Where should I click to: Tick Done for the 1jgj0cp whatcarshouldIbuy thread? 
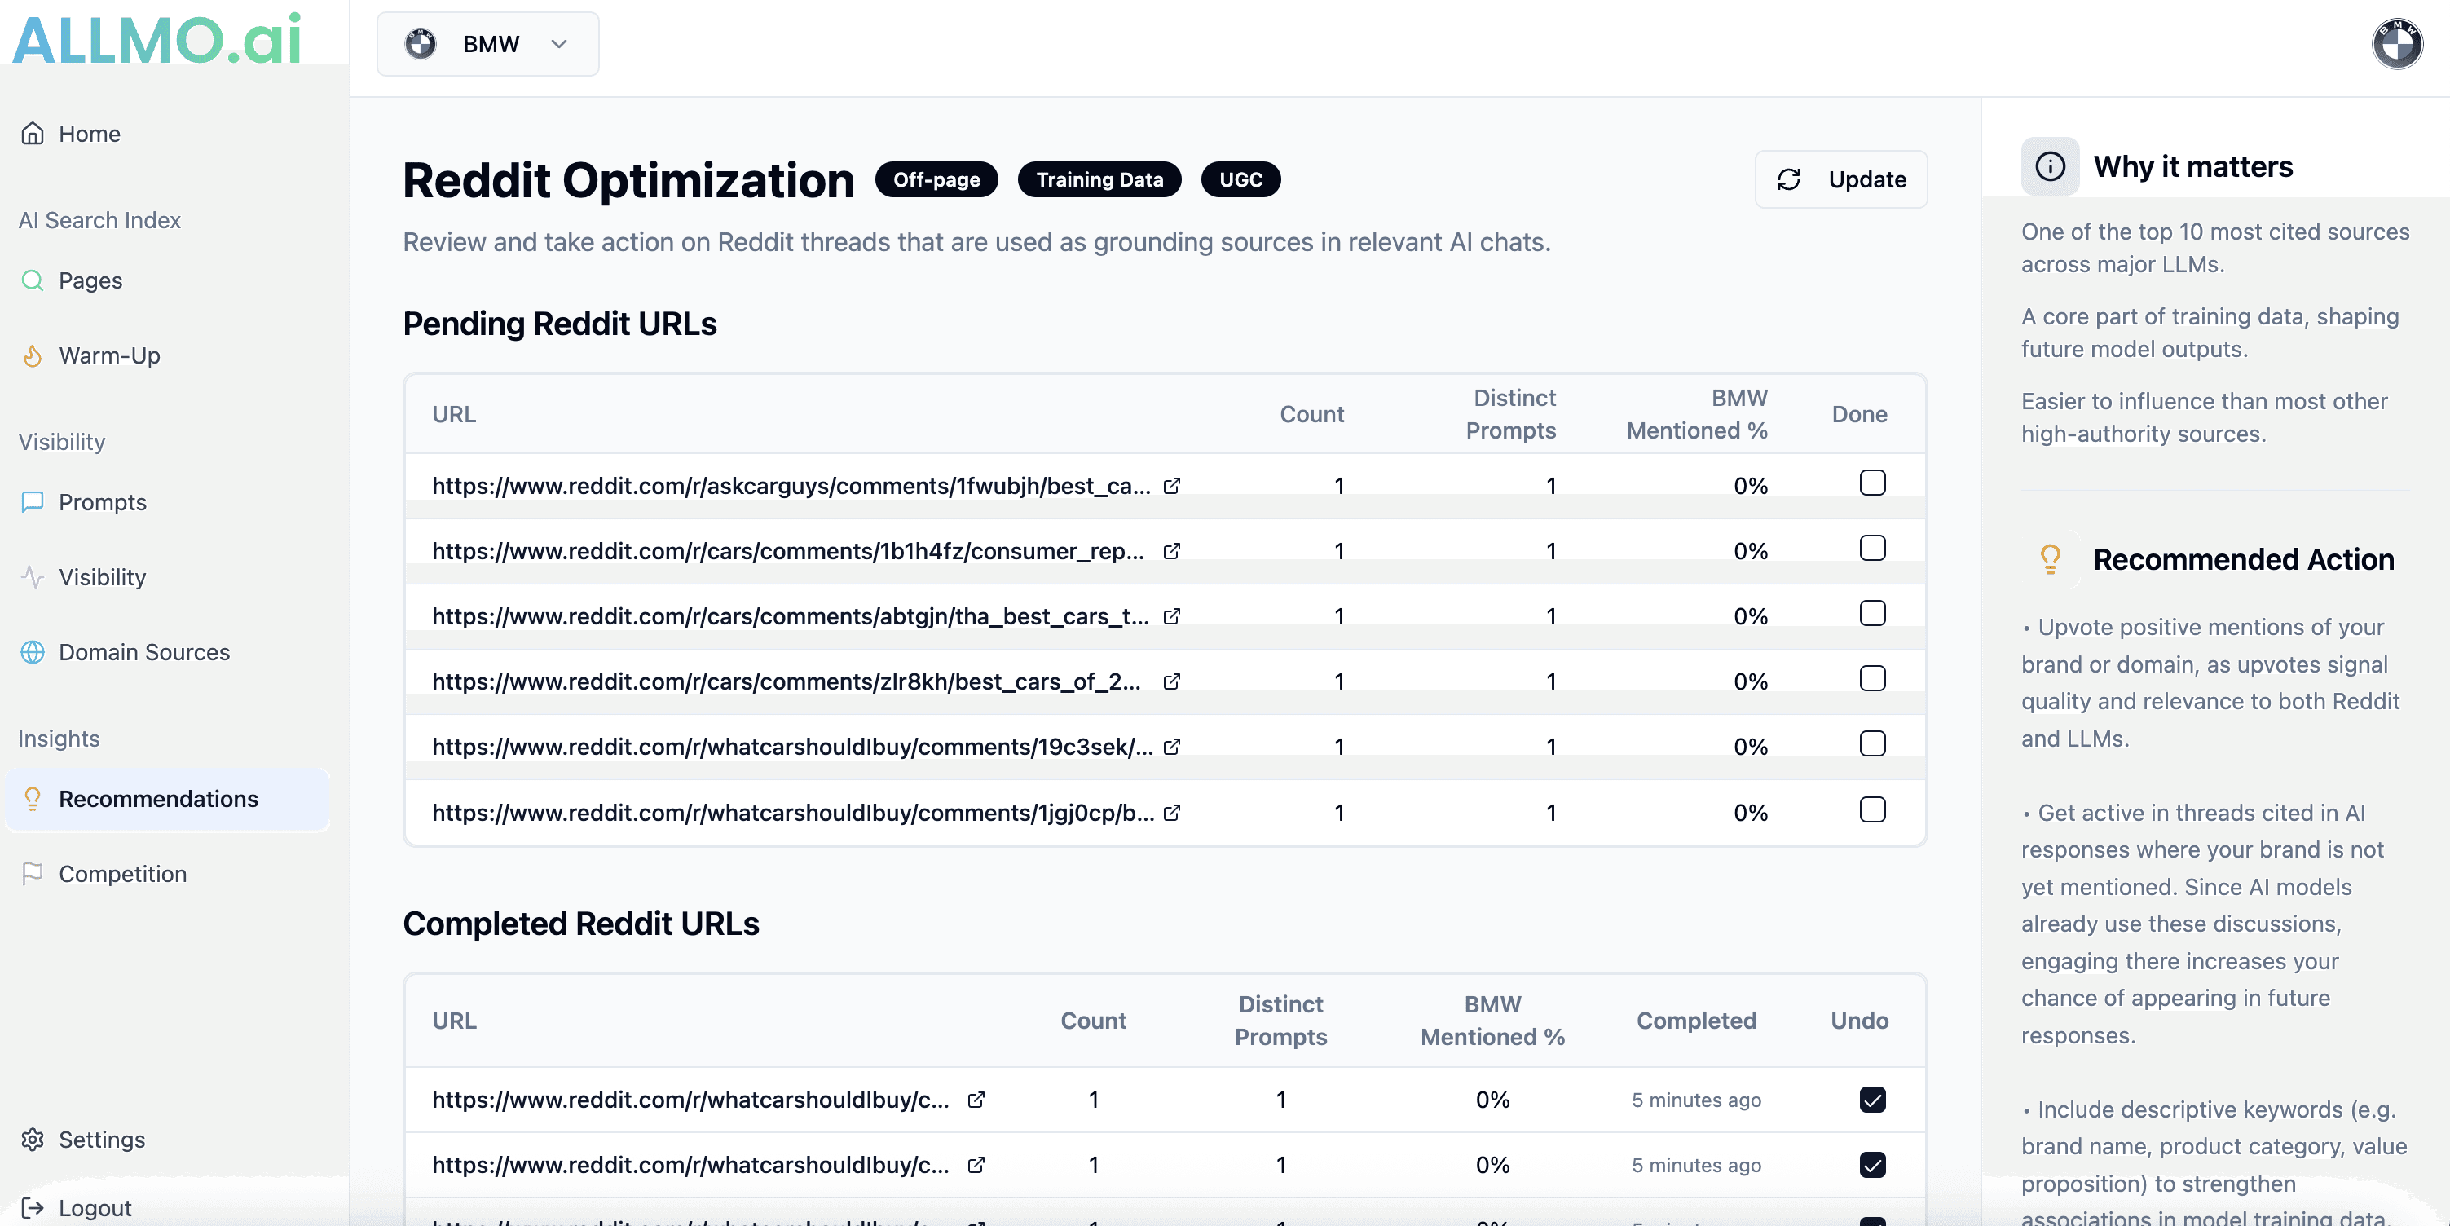1872,809
